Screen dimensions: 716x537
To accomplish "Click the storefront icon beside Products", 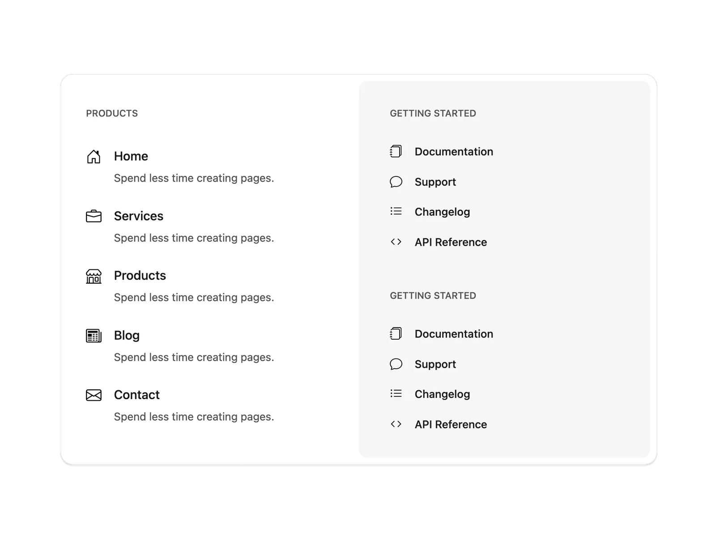I will (x=94, y=276).
